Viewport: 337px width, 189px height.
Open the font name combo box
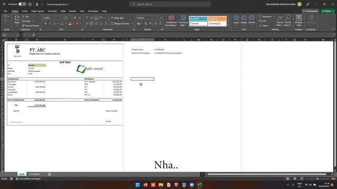54,18
